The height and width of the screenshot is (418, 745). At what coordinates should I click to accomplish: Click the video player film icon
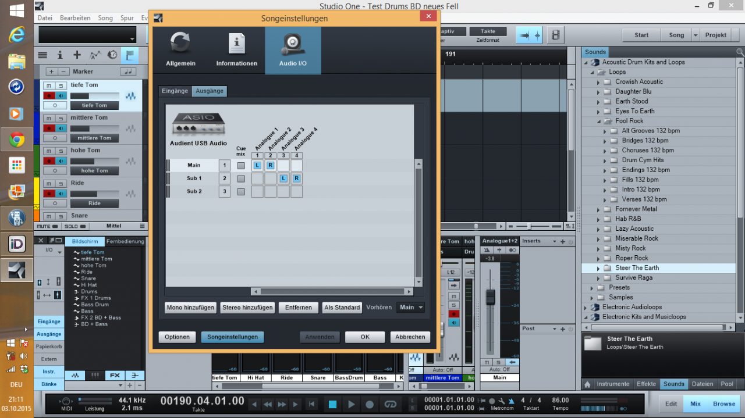point(556,35)
